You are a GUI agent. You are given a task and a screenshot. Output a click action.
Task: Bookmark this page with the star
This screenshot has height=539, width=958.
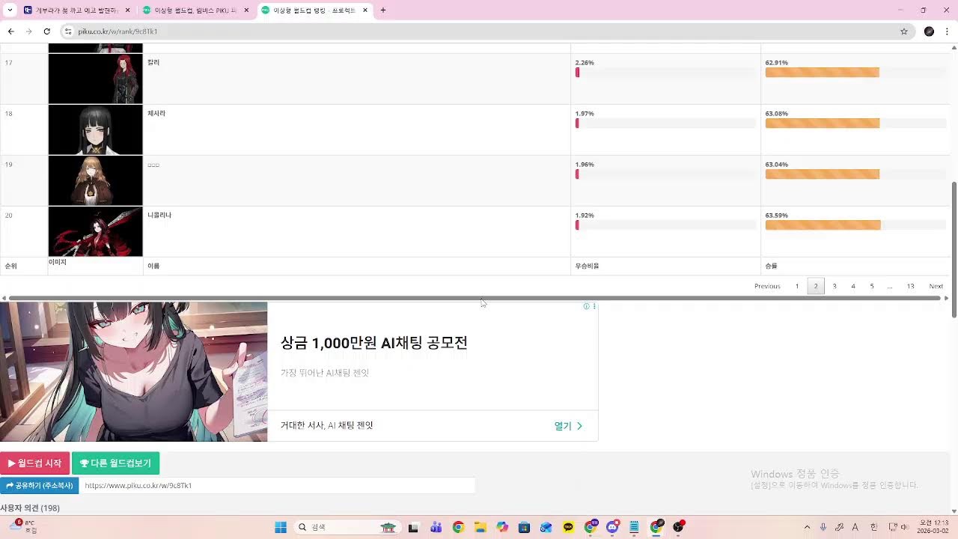tap(903, 31)
